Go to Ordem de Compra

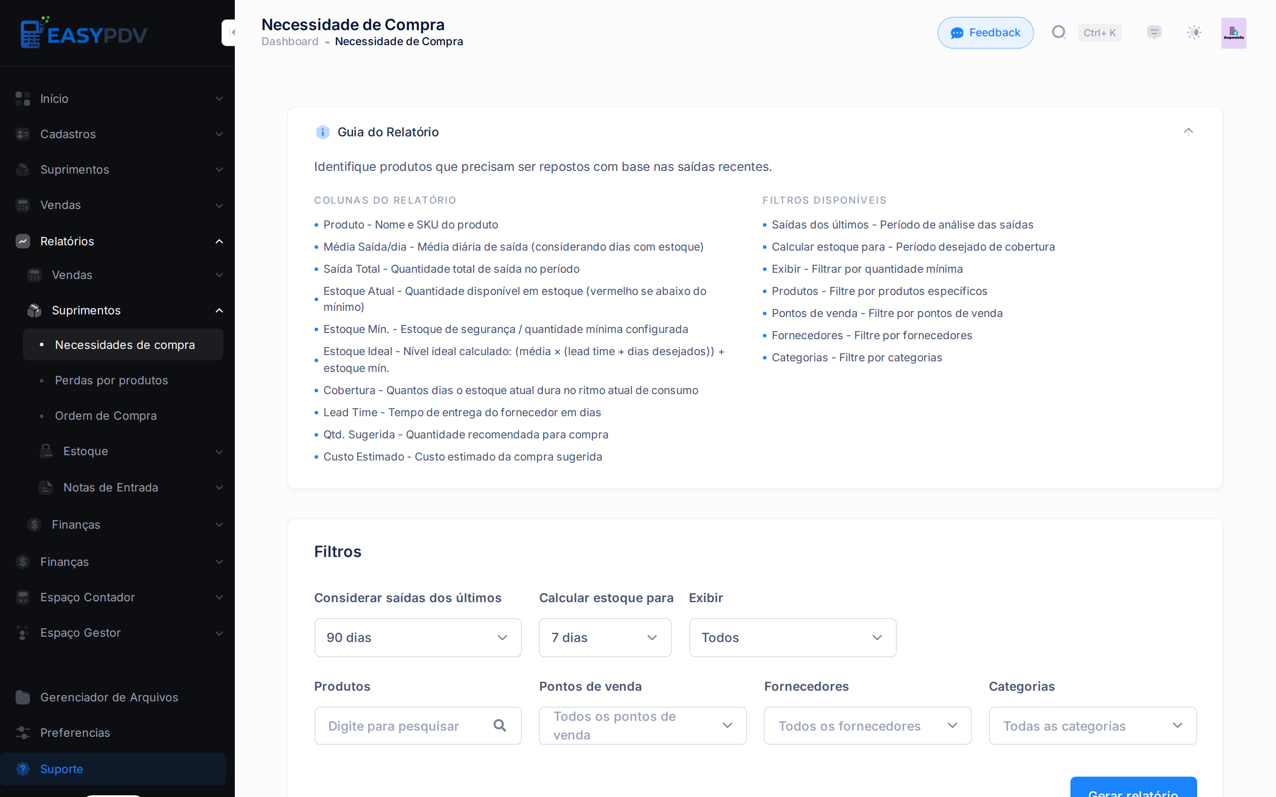coord(106,415)
